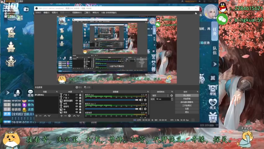Image resolution: width=264 pixels, height=149 pixels.
Task: Open the 帮派 guild icon in the game
Action: pos(213,90)
